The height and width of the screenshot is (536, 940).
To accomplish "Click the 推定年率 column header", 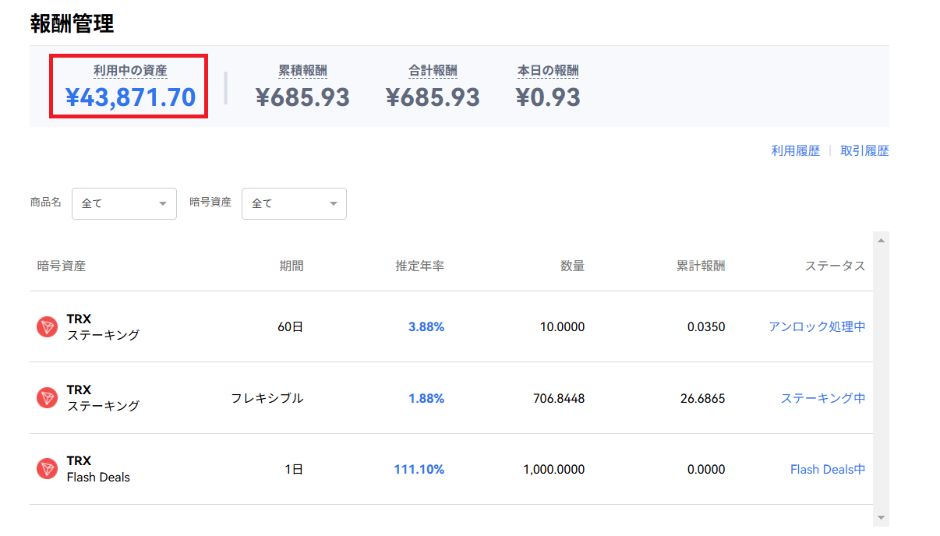I will click(x=420, y=266).
